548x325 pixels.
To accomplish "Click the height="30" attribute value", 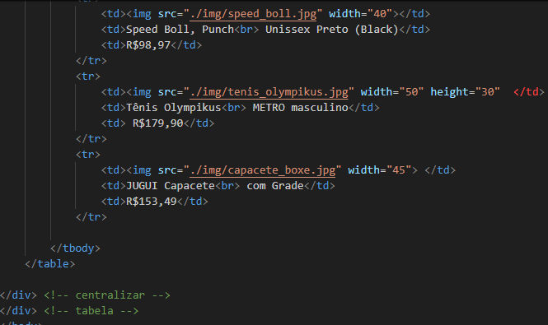I will (x=488, y=92).
